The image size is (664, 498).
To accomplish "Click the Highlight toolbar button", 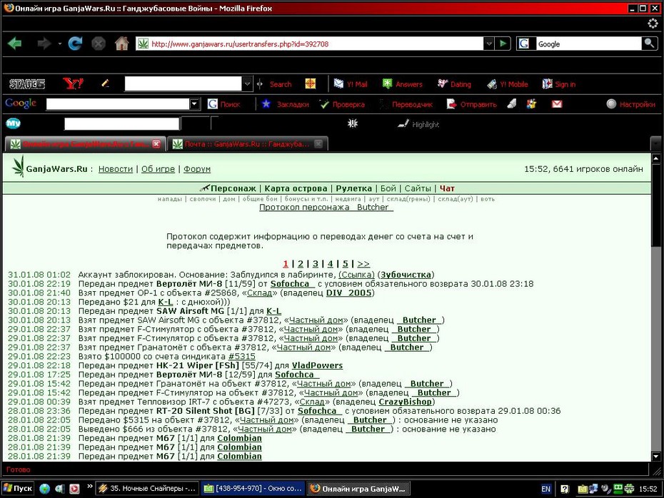I will point(418,124).
